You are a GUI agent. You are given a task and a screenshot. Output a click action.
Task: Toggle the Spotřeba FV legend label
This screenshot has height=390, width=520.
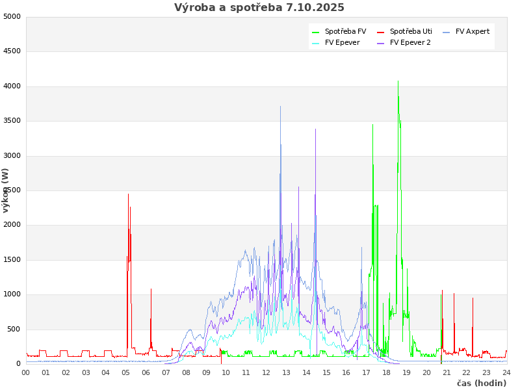[x=345, y=31]
